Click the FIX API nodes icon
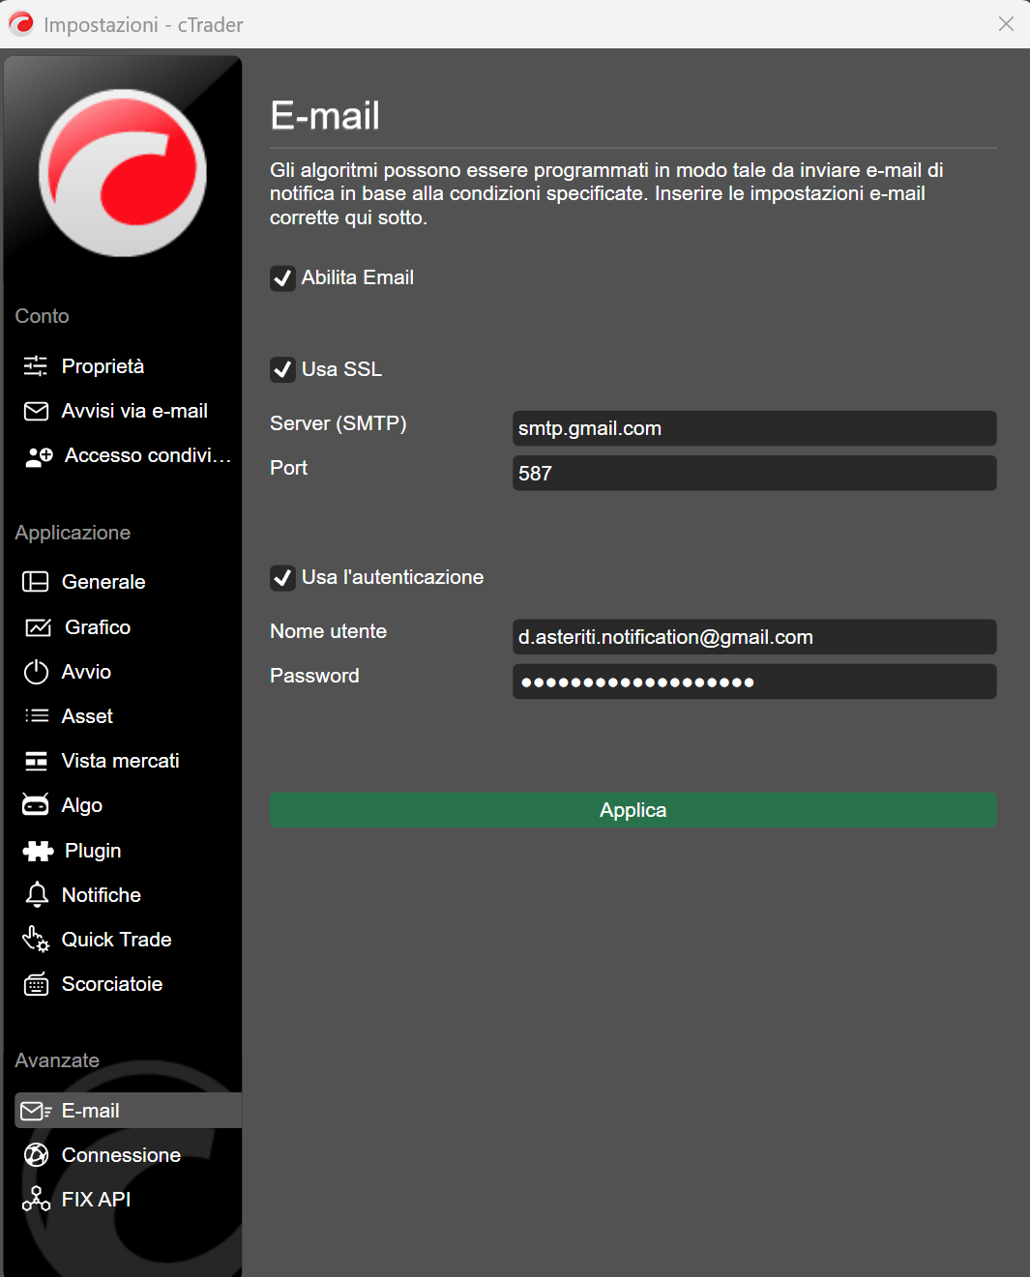The image size is (1030, 1277). (36, 1199)
